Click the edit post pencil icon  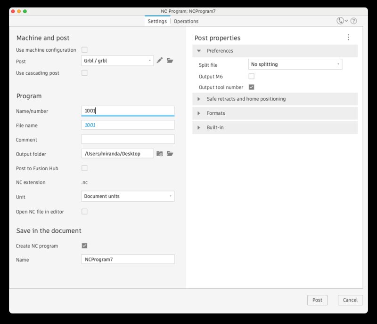tap(160, 61)
